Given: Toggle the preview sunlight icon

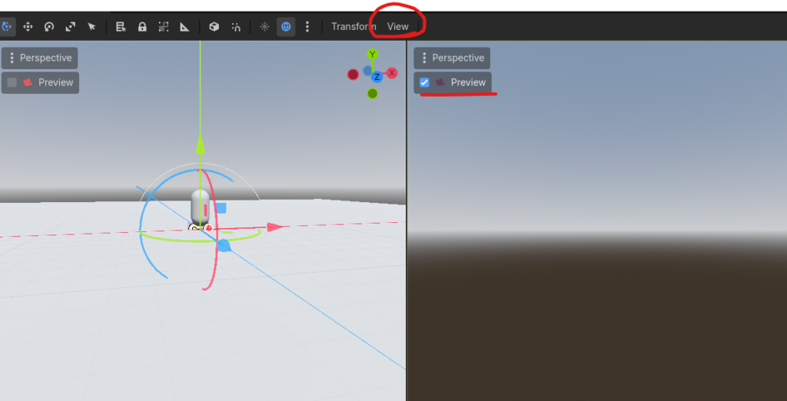Looking at the screenshot, I should click(265, 27).
